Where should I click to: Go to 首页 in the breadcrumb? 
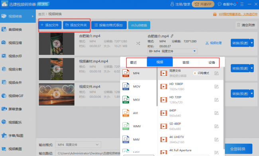coord(41,14)
